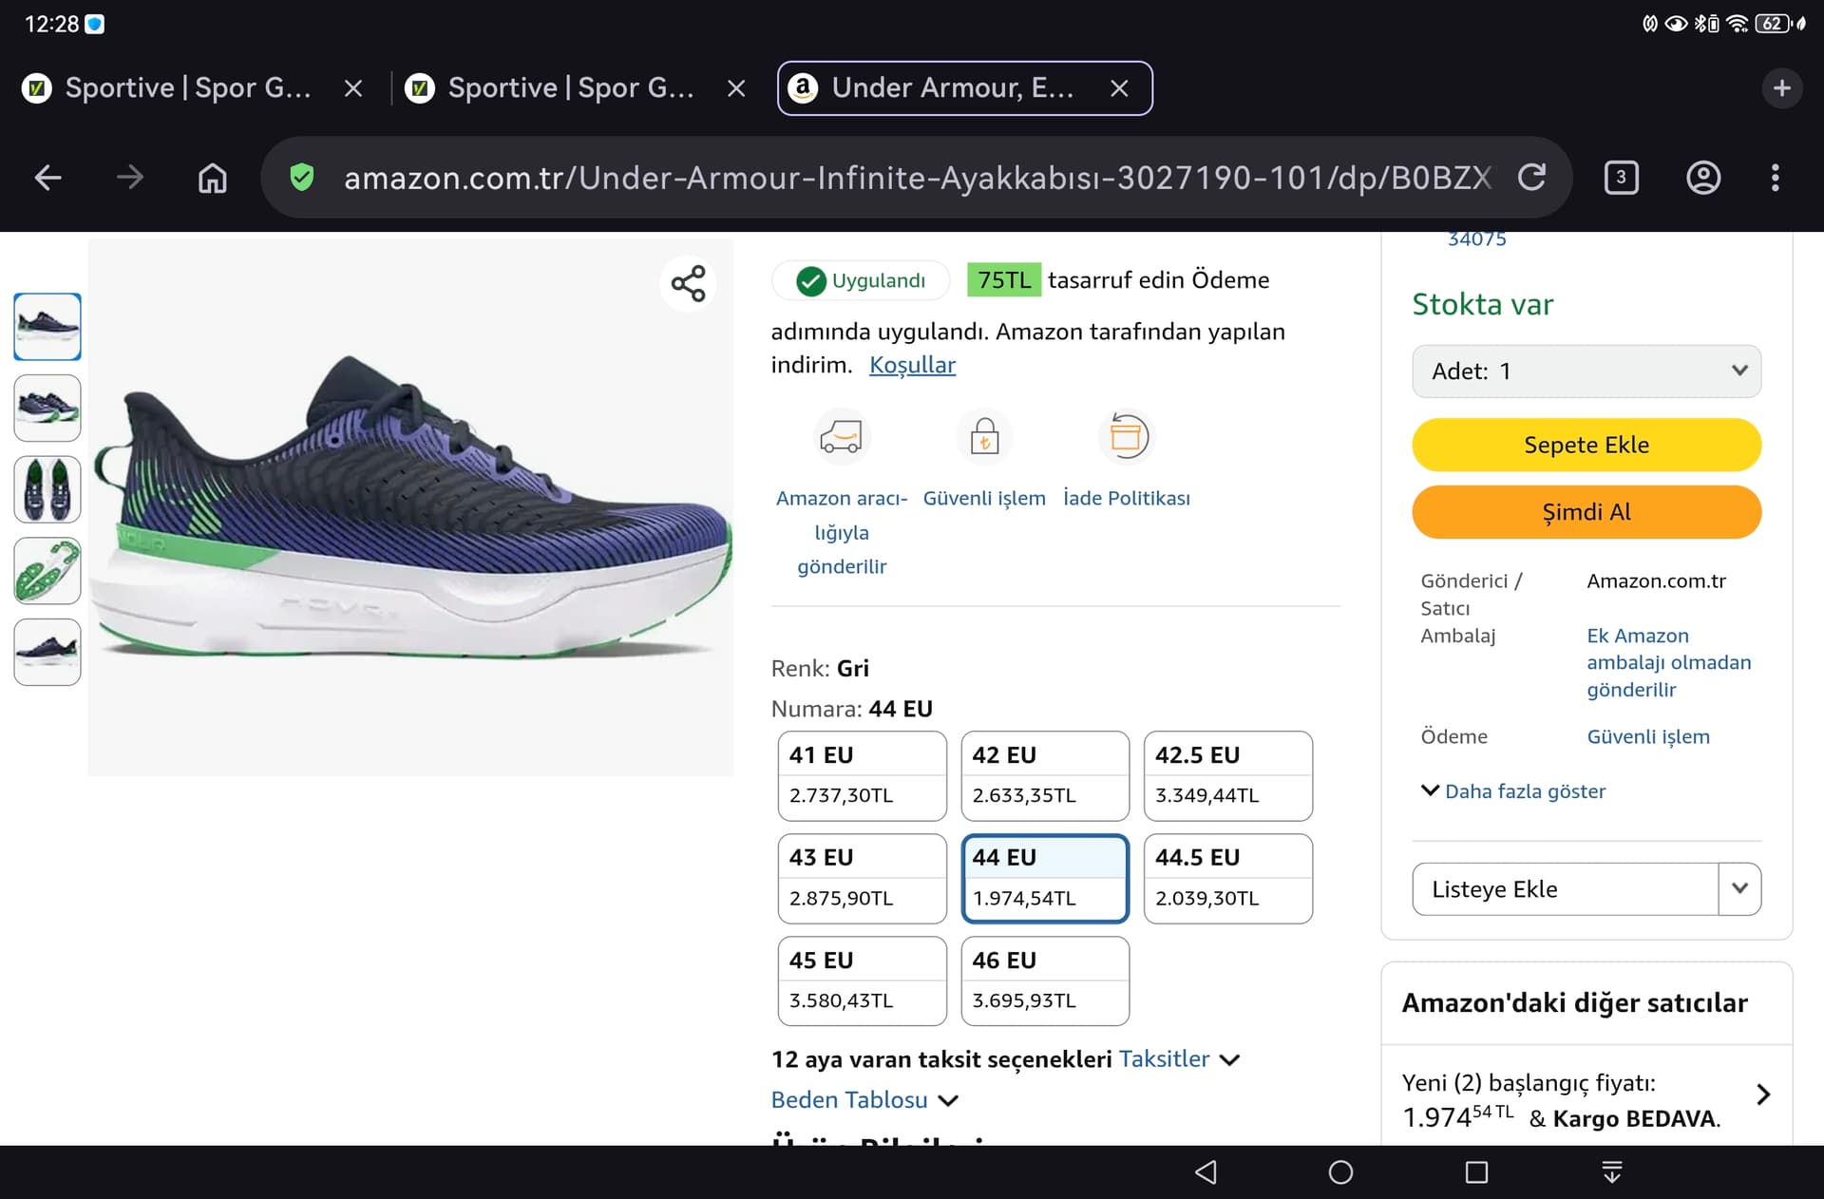The image size is (1824, 1199).
Task: Select the 44.5 EU size option
Action: point(1227,878)
